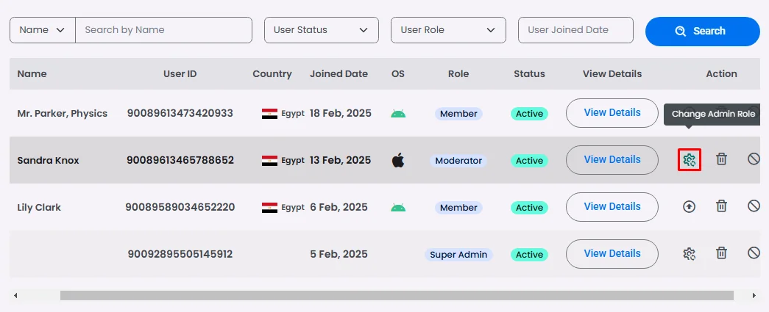
Task: Delete Sandra Knox using the trash icon
Action: pyautogui.click(x=722, y=159)
